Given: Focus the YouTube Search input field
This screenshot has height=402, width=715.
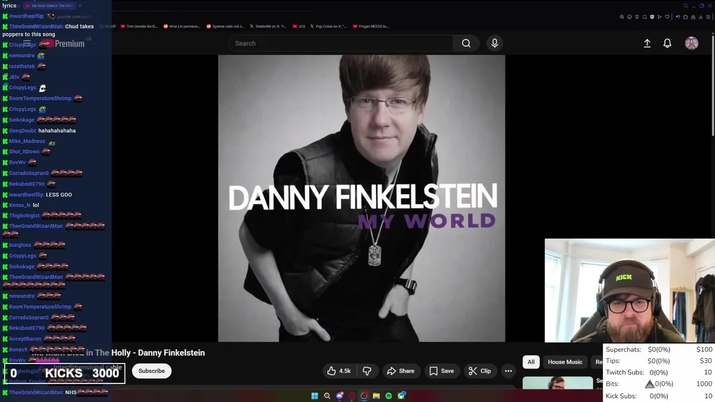Looking at the screenshot, I should coord(341,43).
